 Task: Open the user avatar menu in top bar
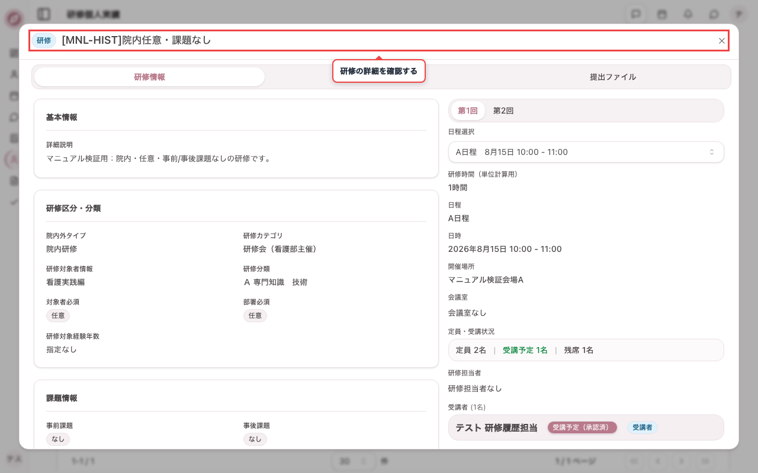tap(738, 14)
